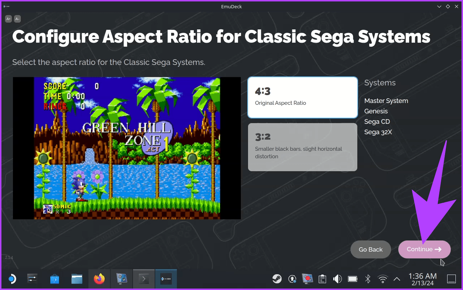This screenshot has height=290, width=463.
Task: Open Steam from the system tray
Action: (x=277, y=279)
